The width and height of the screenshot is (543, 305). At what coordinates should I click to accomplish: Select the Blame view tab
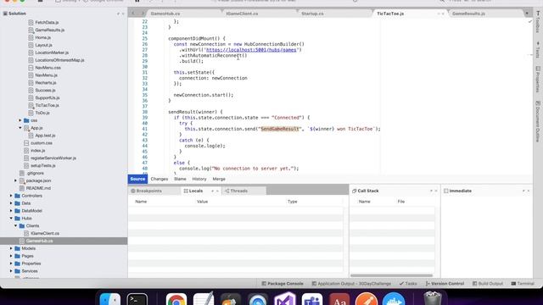coord(180,179)
